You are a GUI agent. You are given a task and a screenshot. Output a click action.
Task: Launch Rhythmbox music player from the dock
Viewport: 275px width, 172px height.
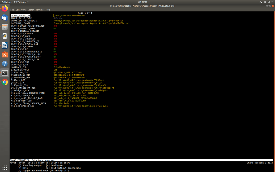(x=5, y=36)
